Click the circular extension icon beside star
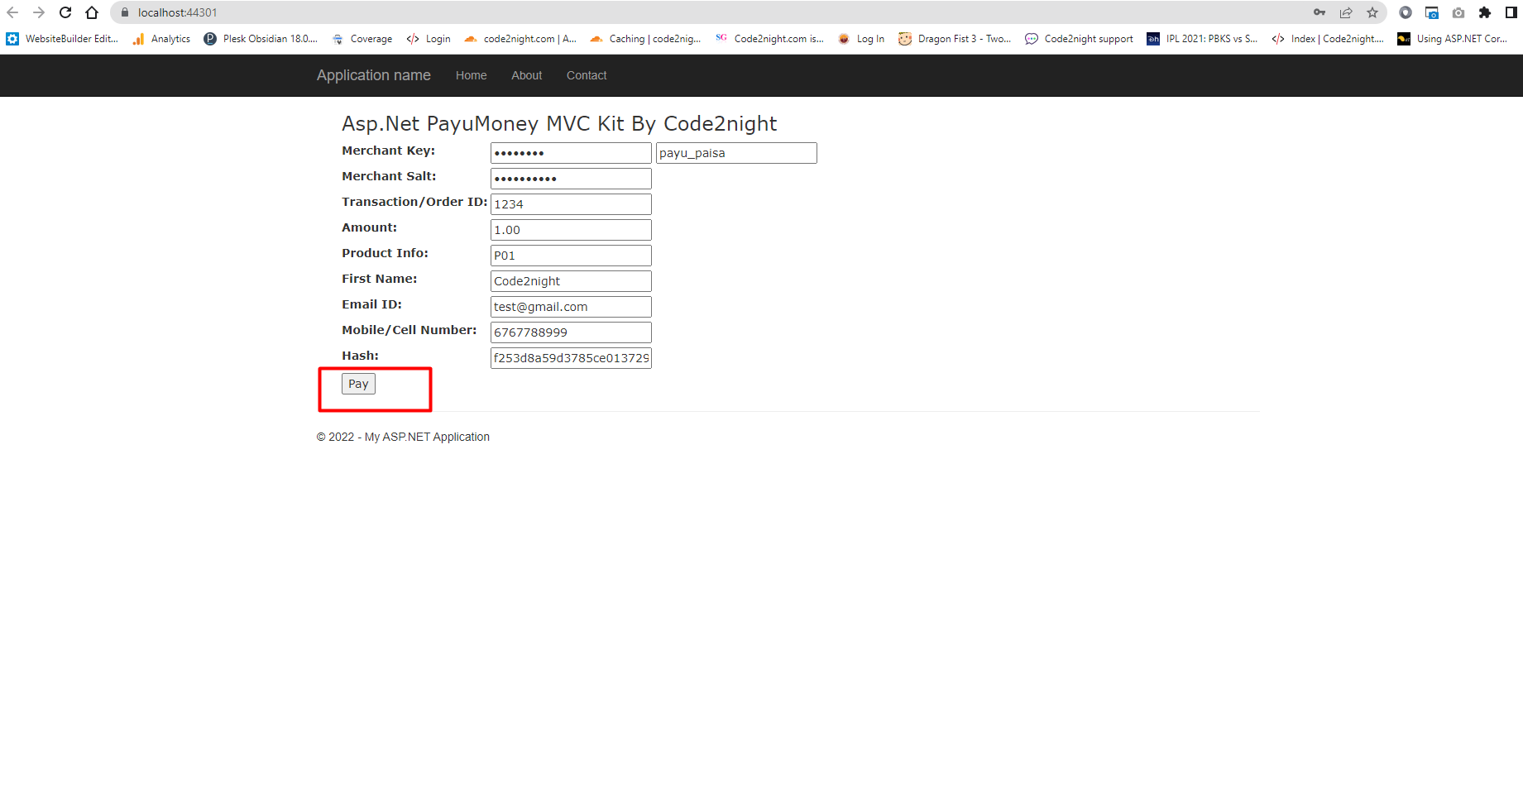The height and width of the screenshot is (808, 1523). click(1406, 12)
